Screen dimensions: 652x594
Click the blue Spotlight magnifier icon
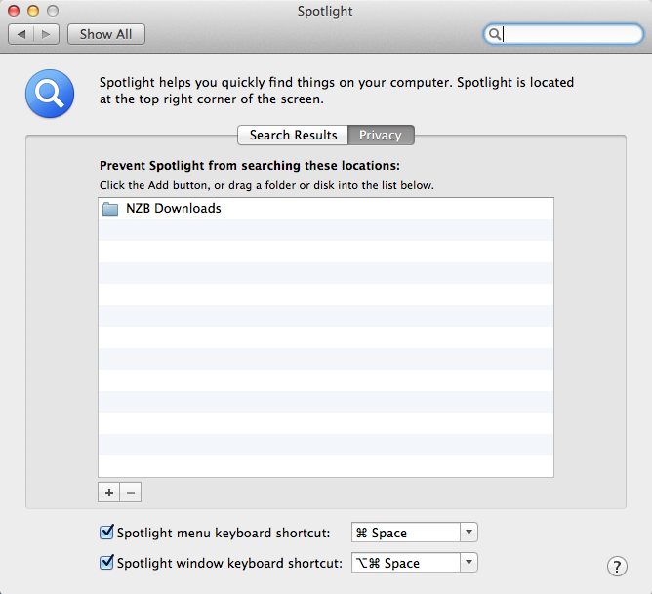(50, 94)
